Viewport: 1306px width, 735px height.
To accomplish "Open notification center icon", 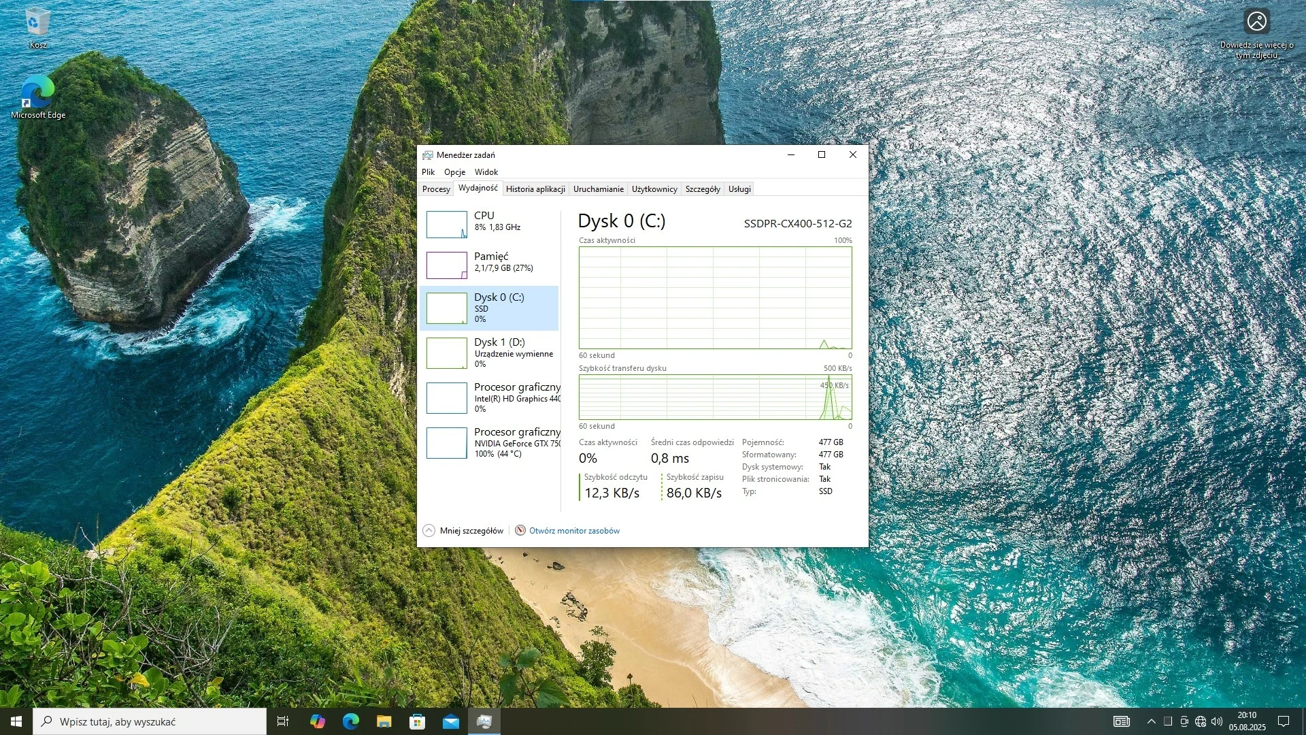I will click(x=1284, y=721).
